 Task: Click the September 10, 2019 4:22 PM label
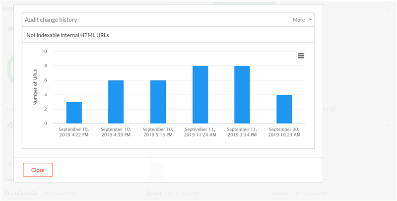click(74, 132)
